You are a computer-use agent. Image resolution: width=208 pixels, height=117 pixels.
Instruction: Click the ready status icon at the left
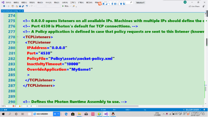click(2, 110)
